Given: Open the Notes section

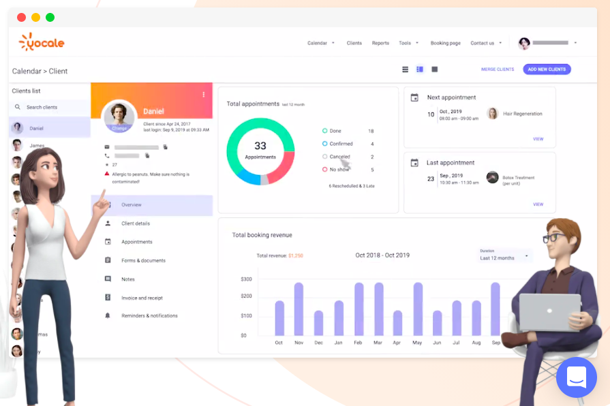Looking at the screenshot, I should [x=128, y=279].
